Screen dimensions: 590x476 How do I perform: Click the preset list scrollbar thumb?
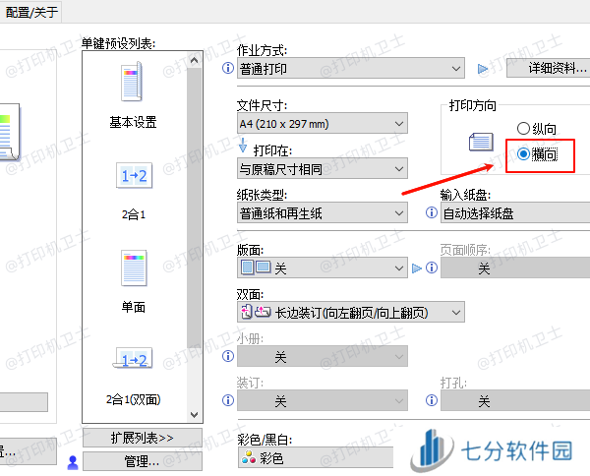point(194,208)
